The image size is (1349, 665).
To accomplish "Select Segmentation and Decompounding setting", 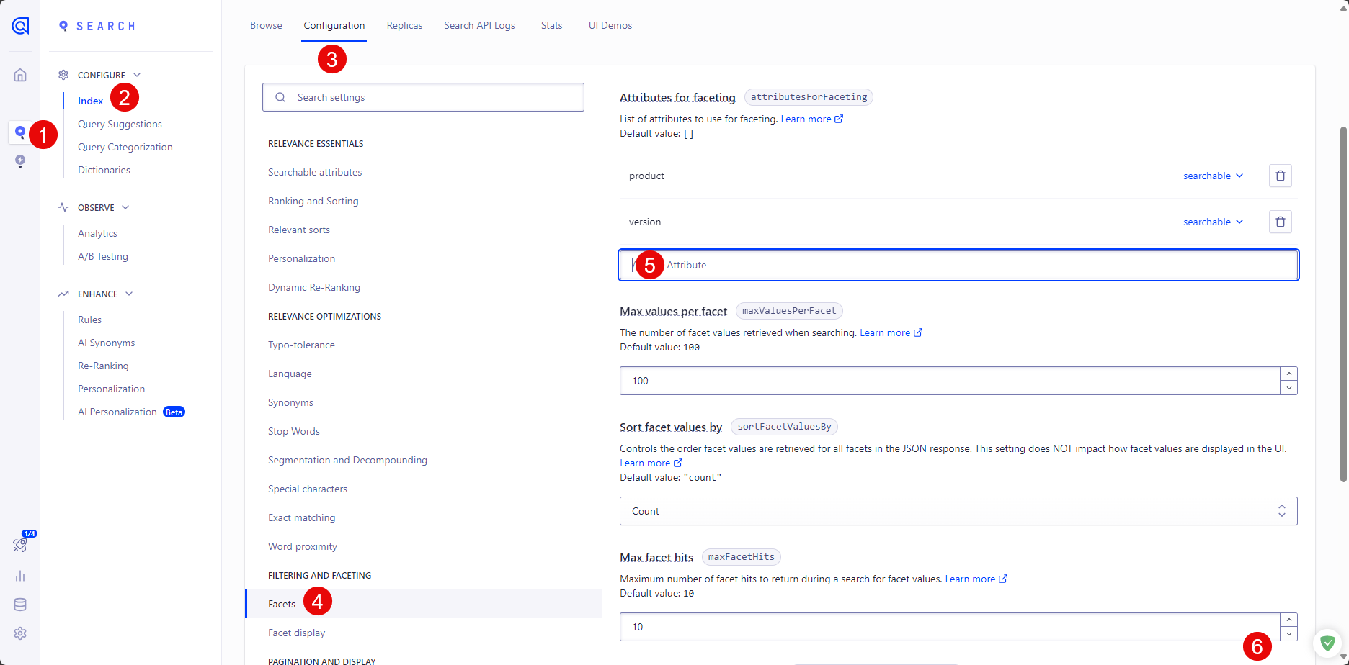I will tap(347, 460).
